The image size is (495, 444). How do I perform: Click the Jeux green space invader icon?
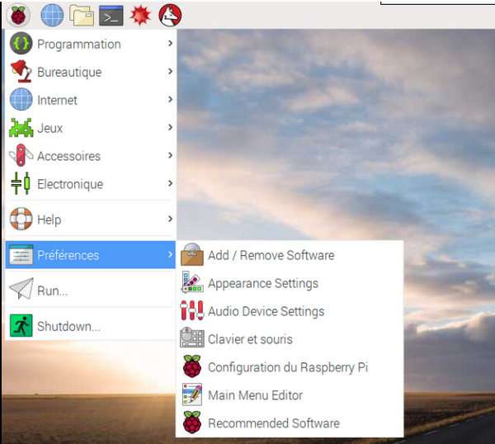click(21, 128)
